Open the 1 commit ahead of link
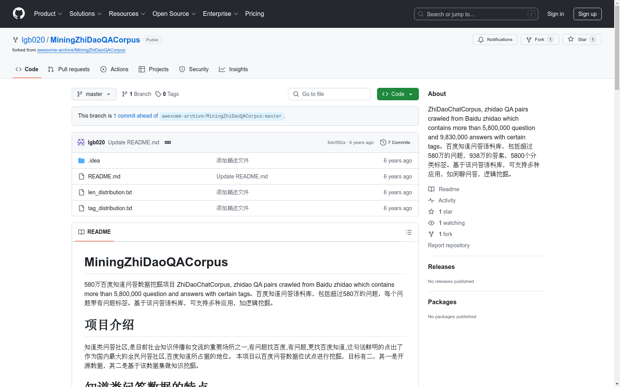 coord(136,116)
